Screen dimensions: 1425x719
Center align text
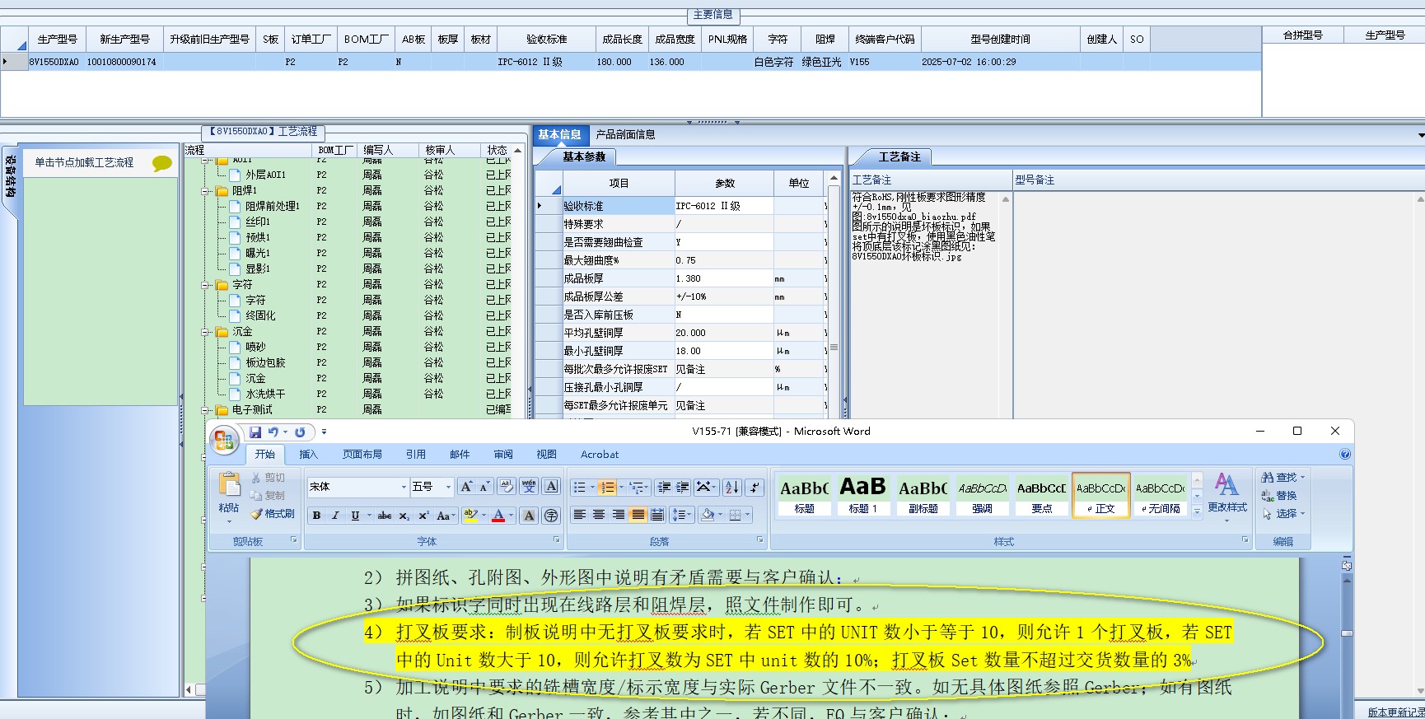599,515
